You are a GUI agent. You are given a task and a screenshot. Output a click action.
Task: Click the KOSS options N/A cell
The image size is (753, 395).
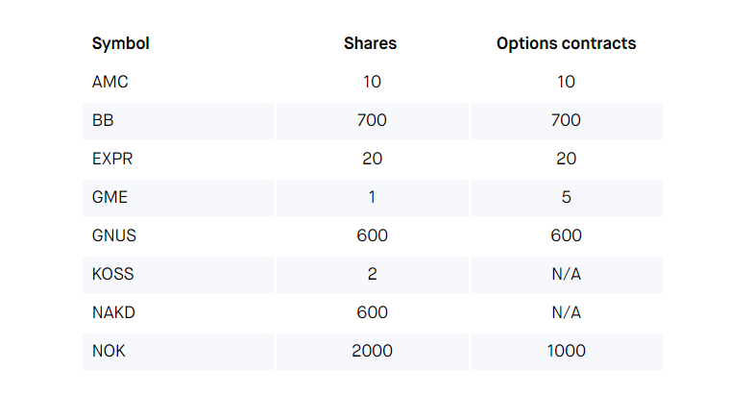tap(566, 274)
